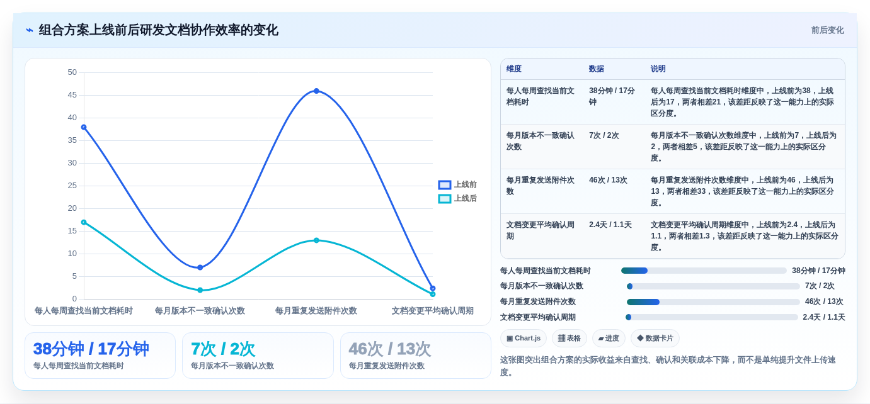The width and height of the screenshot is (870, 404).
Task: Click progress value label 2.4天 / 1.1天
Action: [824, 317]
